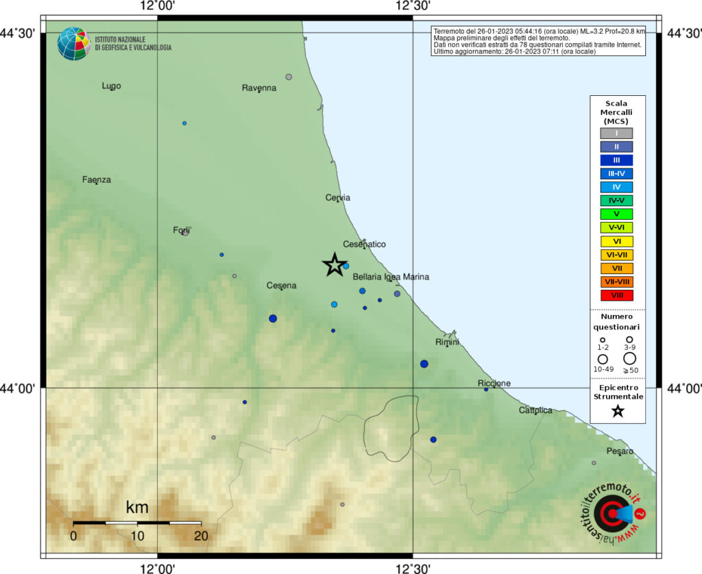Select the grade V green swatch
This screenshot has height=574, width=702.
click(616, 214)
